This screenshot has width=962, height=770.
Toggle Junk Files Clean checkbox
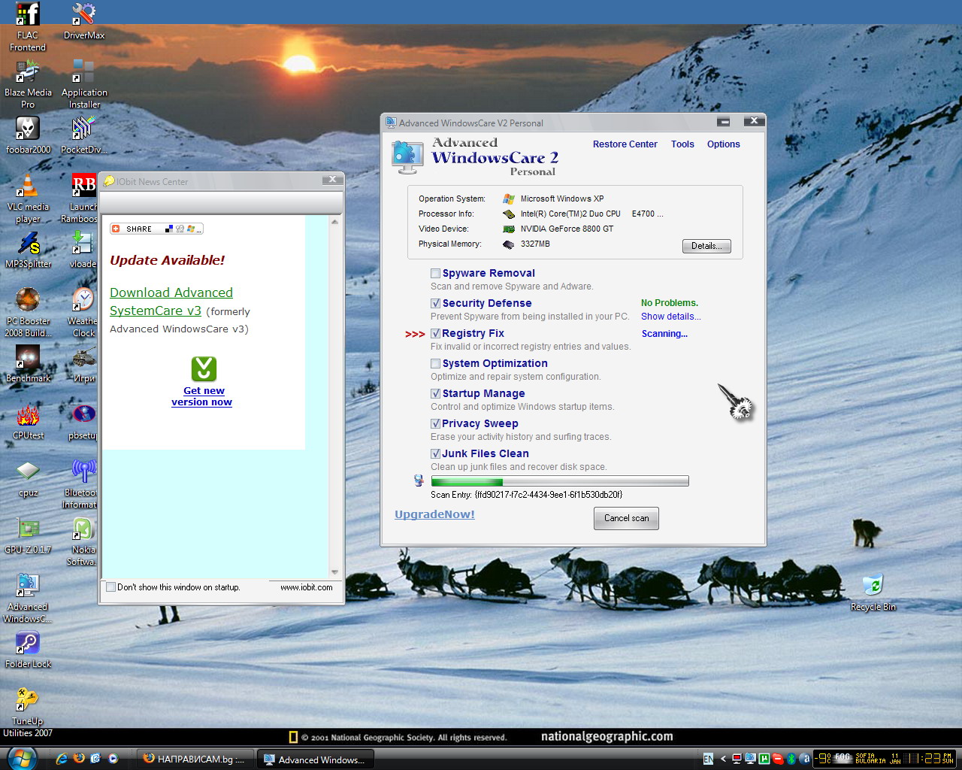point(435,453)
